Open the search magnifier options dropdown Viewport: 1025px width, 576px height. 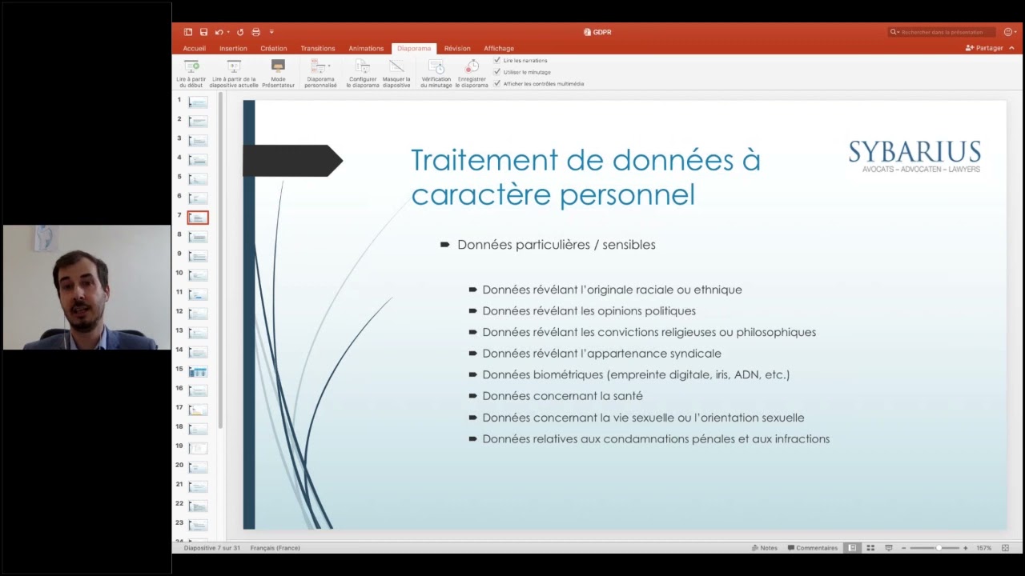(x=894, y=32)
